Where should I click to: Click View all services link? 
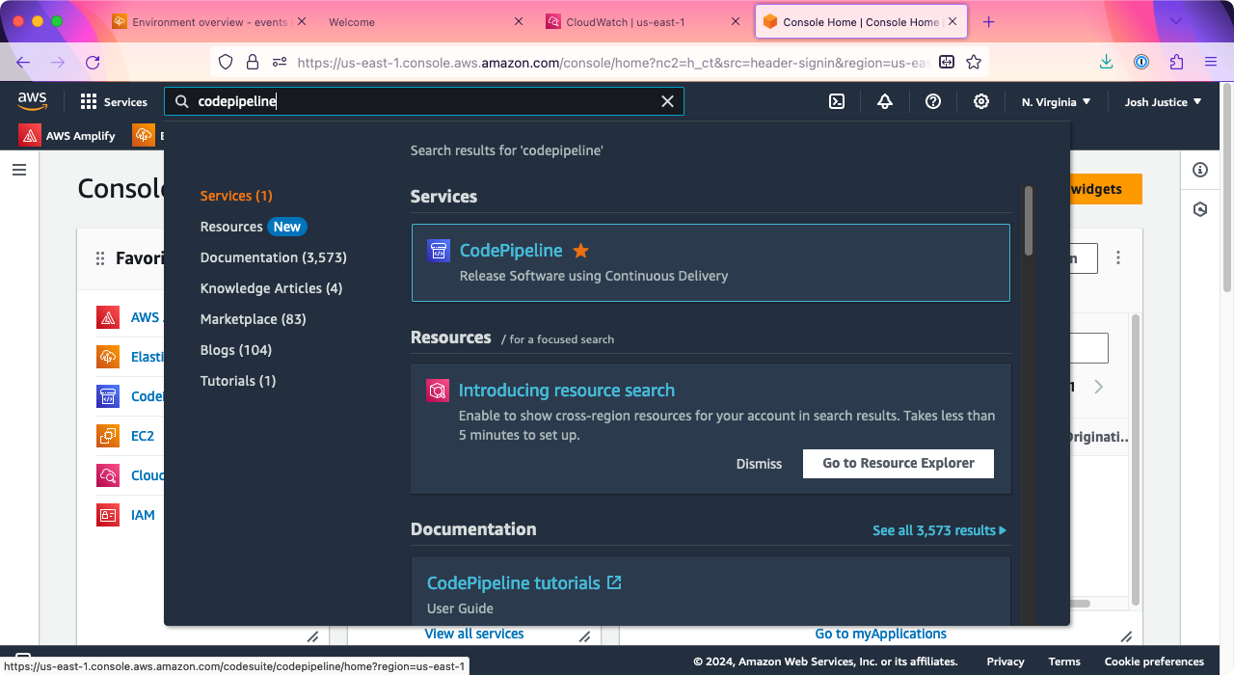coord(474,634)
